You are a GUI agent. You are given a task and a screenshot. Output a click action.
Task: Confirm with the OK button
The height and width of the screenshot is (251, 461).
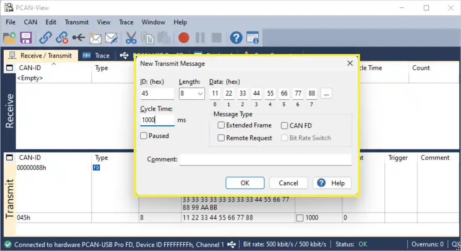245,183
